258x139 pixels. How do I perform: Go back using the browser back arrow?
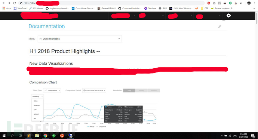tap(4, 3)
